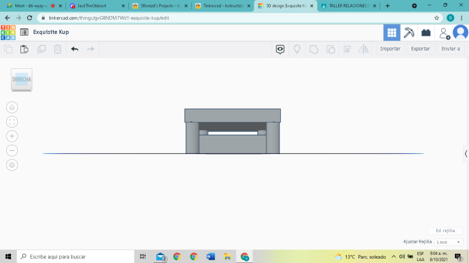Viewport: 469px width, 263px height.
Task: Open the weather widget showing 13°C
Action: [x=360, y=257]
